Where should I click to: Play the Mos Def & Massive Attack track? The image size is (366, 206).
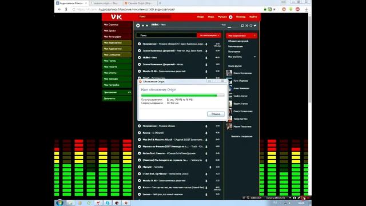coord(140,140)
